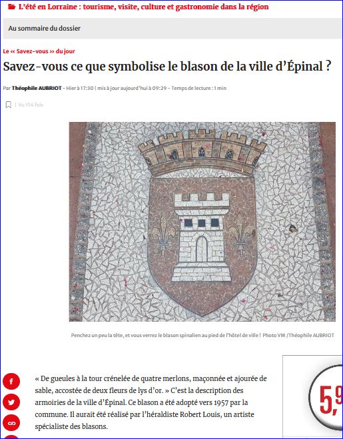Click the first paragraph starting De gueules
This screenshot has width=343, height=439.
pos(151,402)
